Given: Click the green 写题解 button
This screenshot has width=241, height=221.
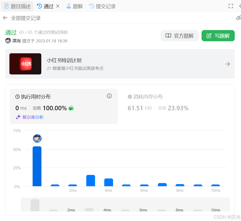Looking at the screenshot, I should click(x=218, y=36).
